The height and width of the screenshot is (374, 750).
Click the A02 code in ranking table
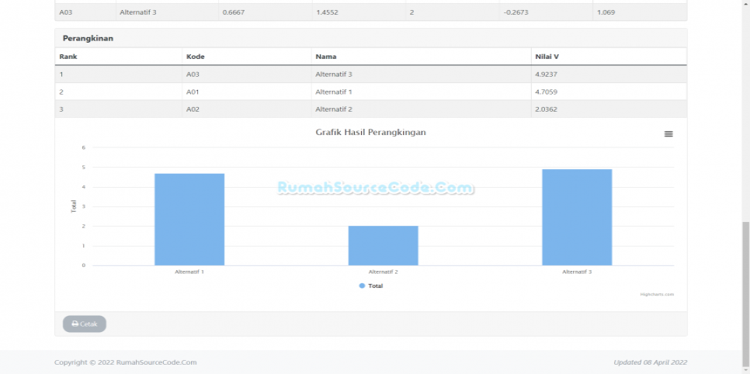tap(193, 109)
